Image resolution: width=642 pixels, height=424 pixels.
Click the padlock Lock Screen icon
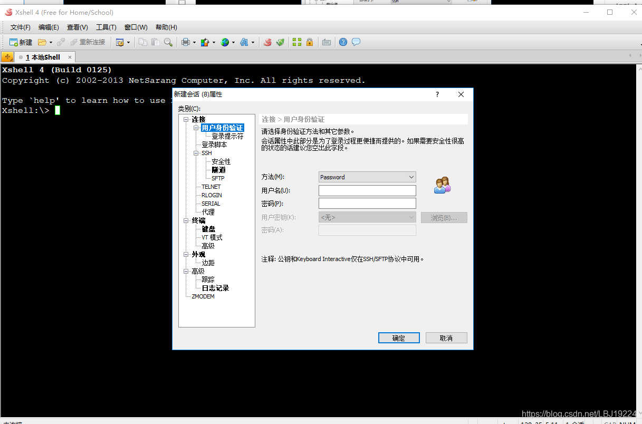310,42
